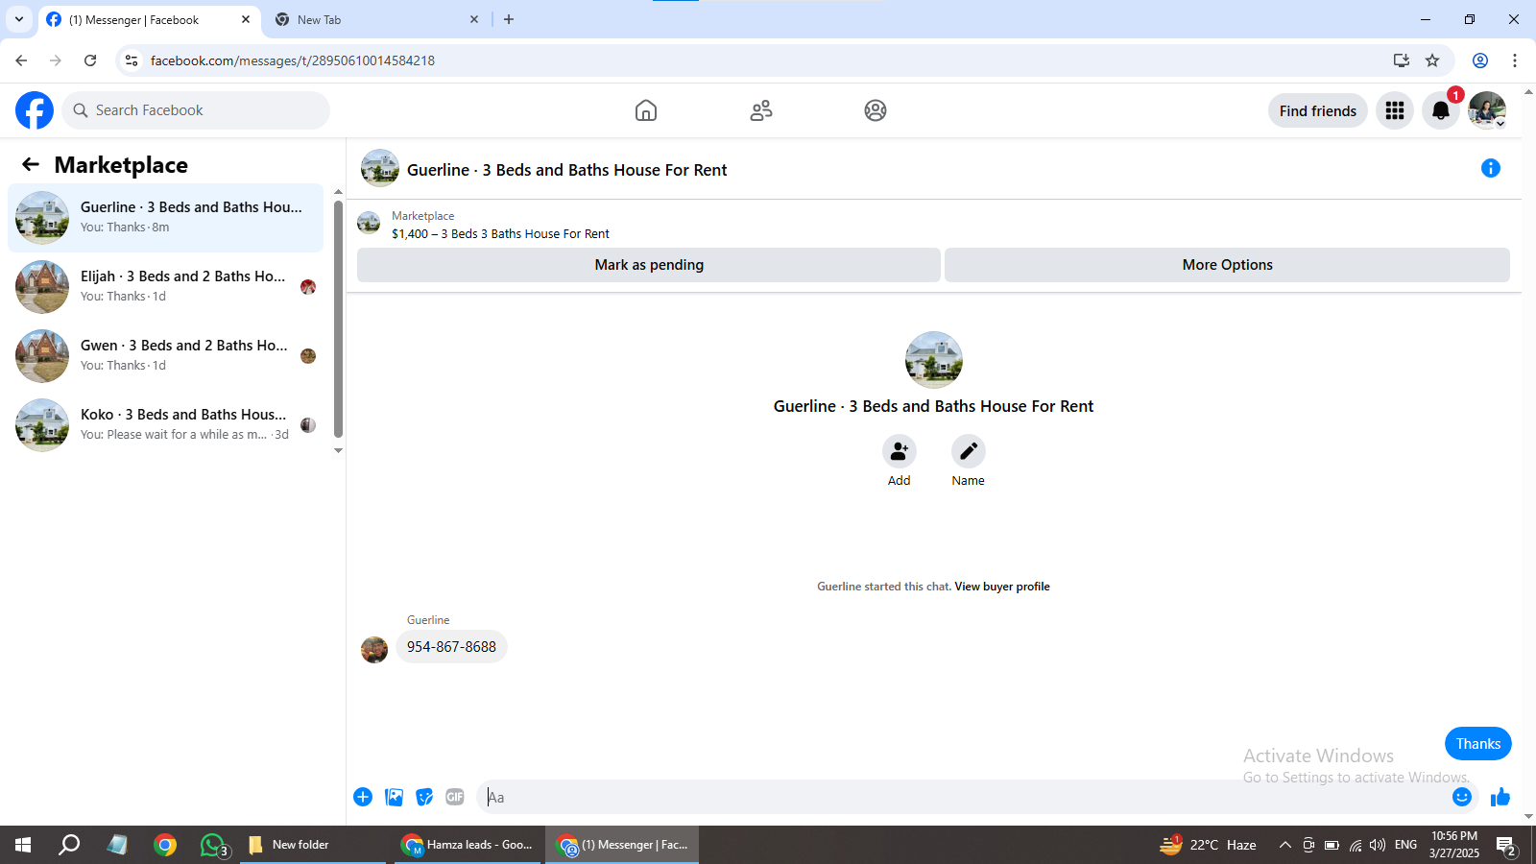
Task: Click Mark as pending
Action: [649, 265]
